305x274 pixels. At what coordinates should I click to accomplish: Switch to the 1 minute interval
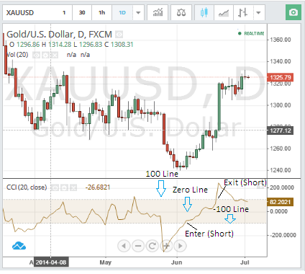64,12
